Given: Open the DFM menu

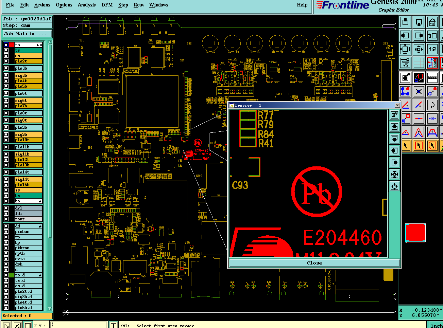Looking at the screenshot, I should (107, 5).
